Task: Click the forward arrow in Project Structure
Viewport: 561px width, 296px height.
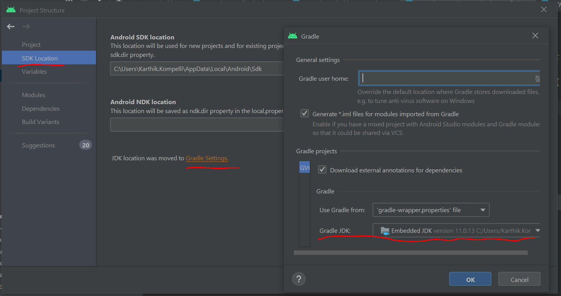Action: click(26, 27)
